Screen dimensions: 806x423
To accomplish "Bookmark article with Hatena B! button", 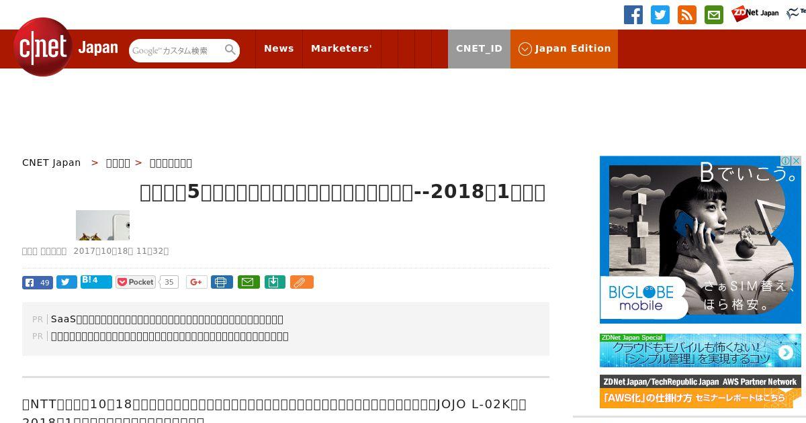I will 96,281.
